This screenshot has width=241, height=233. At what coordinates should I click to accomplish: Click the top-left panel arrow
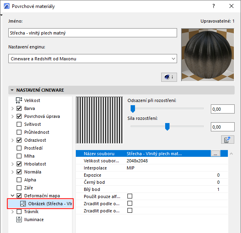tap(1, 15)
